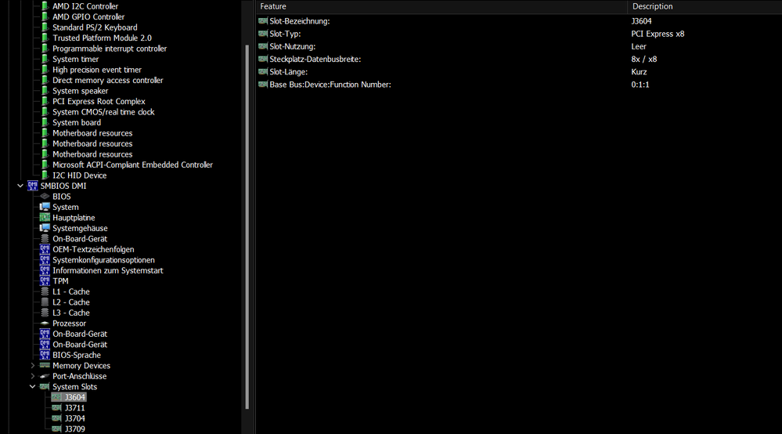Viewport: 782px width, 434px height.
Task: Click the PCI Express x8 value
Action: (x=658, y=34)
